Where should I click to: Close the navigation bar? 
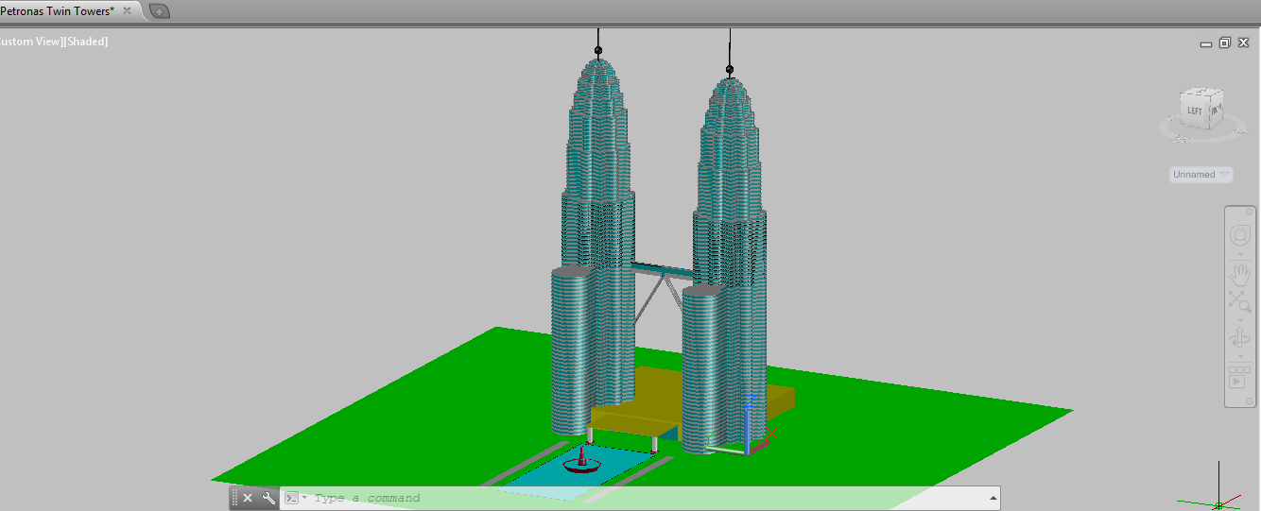[1250, 212]
